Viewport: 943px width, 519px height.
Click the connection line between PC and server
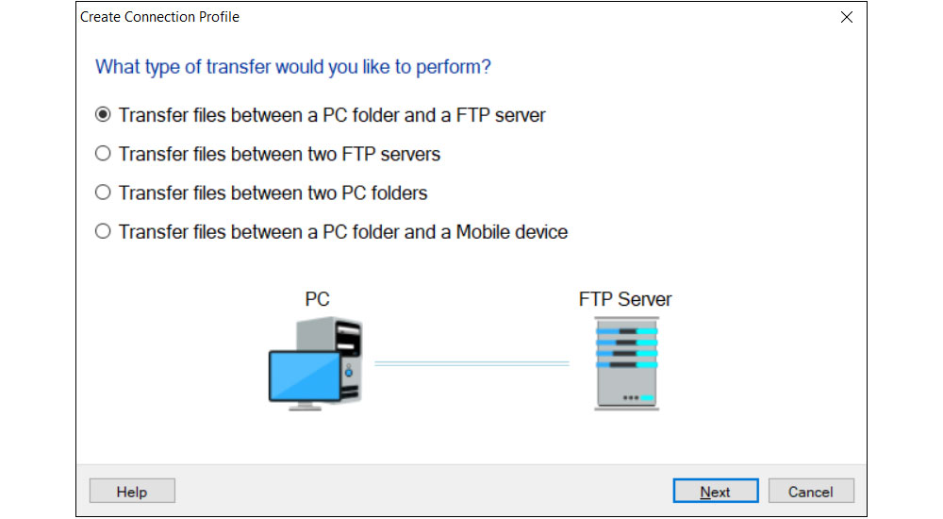471,362
